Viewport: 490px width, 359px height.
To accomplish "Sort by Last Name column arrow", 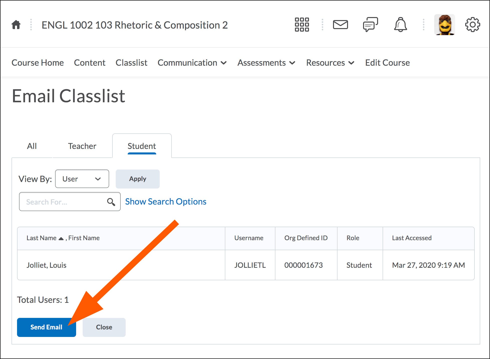I will pos(61,238).
